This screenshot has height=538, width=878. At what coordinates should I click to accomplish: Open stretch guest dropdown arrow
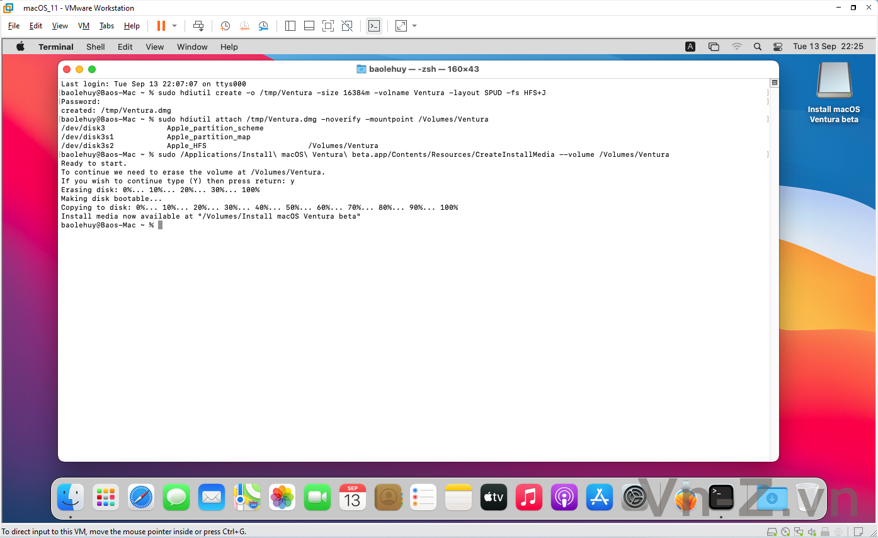[414, 26]
